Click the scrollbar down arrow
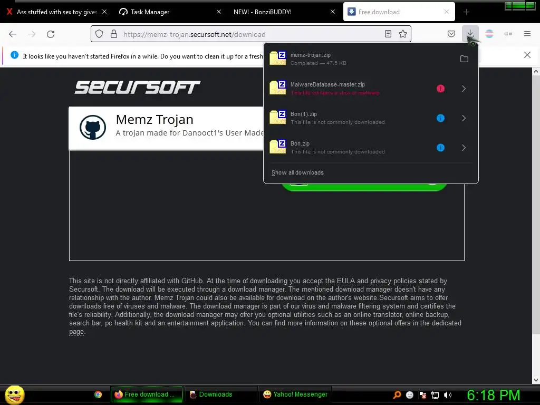The height and width of the screenshot is (405, 540). tap(536, 380)
